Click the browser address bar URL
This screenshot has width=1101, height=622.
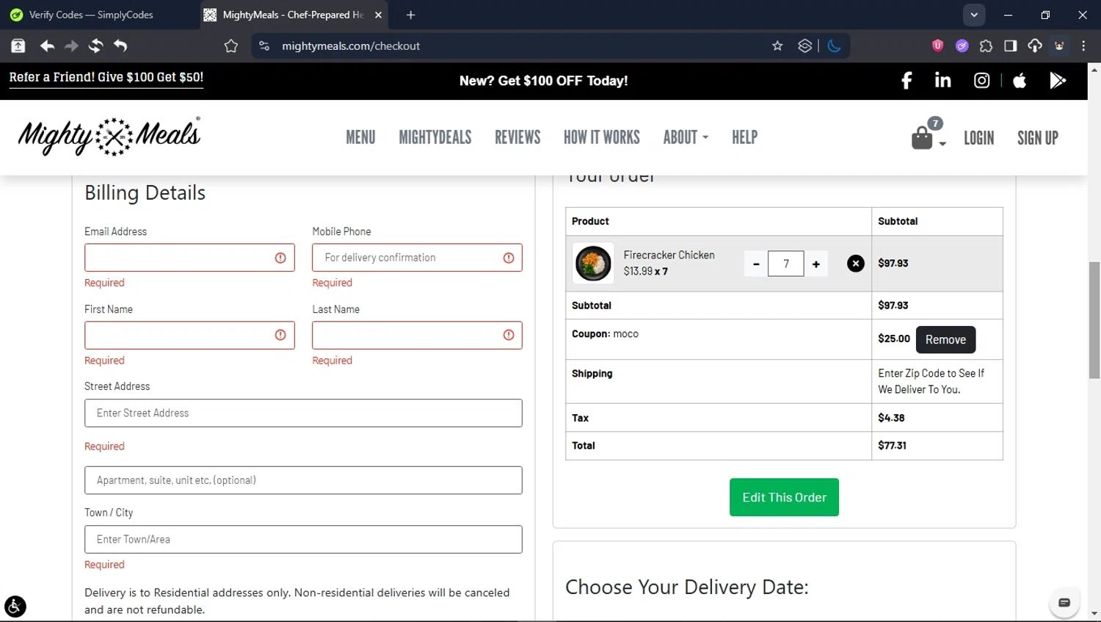coord(351,46)
